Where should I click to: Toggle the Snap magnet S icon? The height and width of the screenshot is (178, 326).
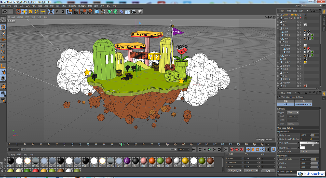(3, 78)
